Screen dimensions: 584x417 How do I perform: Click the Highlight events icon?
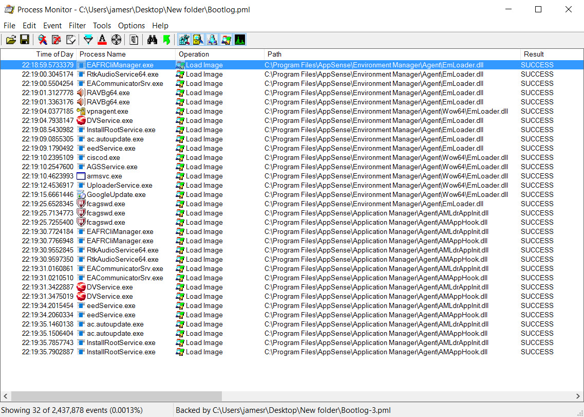[102, 39]
